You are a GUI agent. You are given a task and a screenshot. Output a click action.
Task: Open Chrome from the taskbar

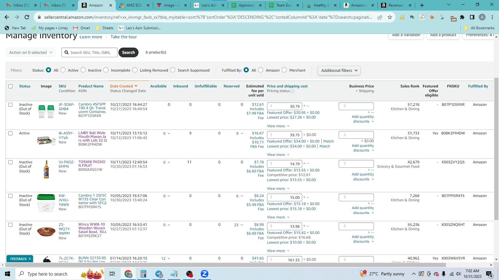[x=128, y=274]
